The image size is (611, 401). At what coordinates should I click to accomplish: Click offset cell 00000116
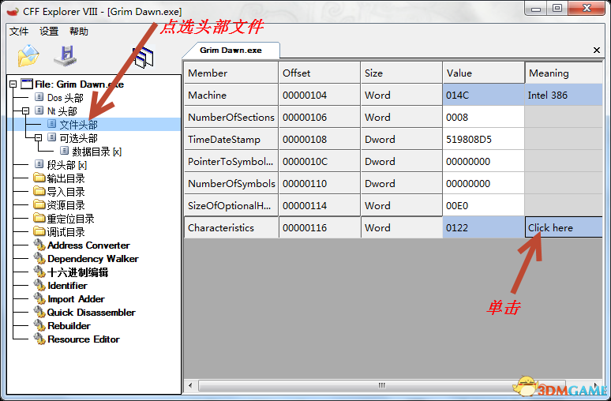(320, 227)
